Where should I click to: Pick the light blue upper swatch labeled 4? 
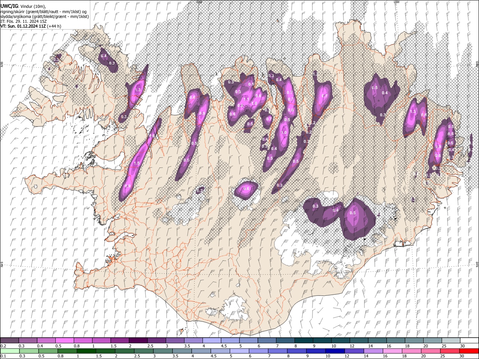pos(211,341)
